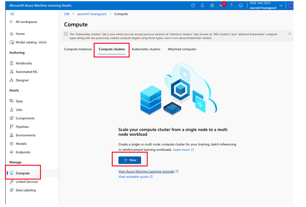The width and height of the screenshot is (306, 207).
Task: Switch to the Compute instances tab
Action: point(78,49)
